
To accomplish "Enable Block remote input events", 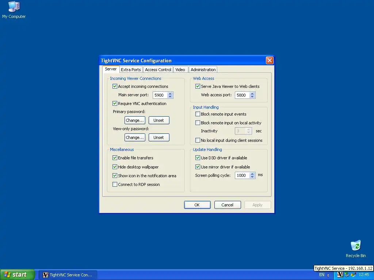I will pyautogui.click(x=198, y=114).
